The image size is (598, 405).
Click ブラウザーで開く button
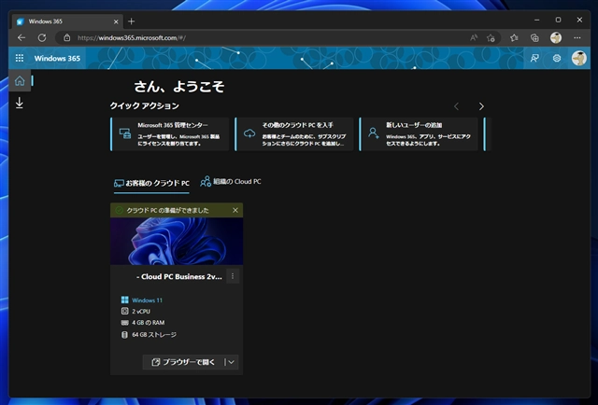(x=183, y=362)
